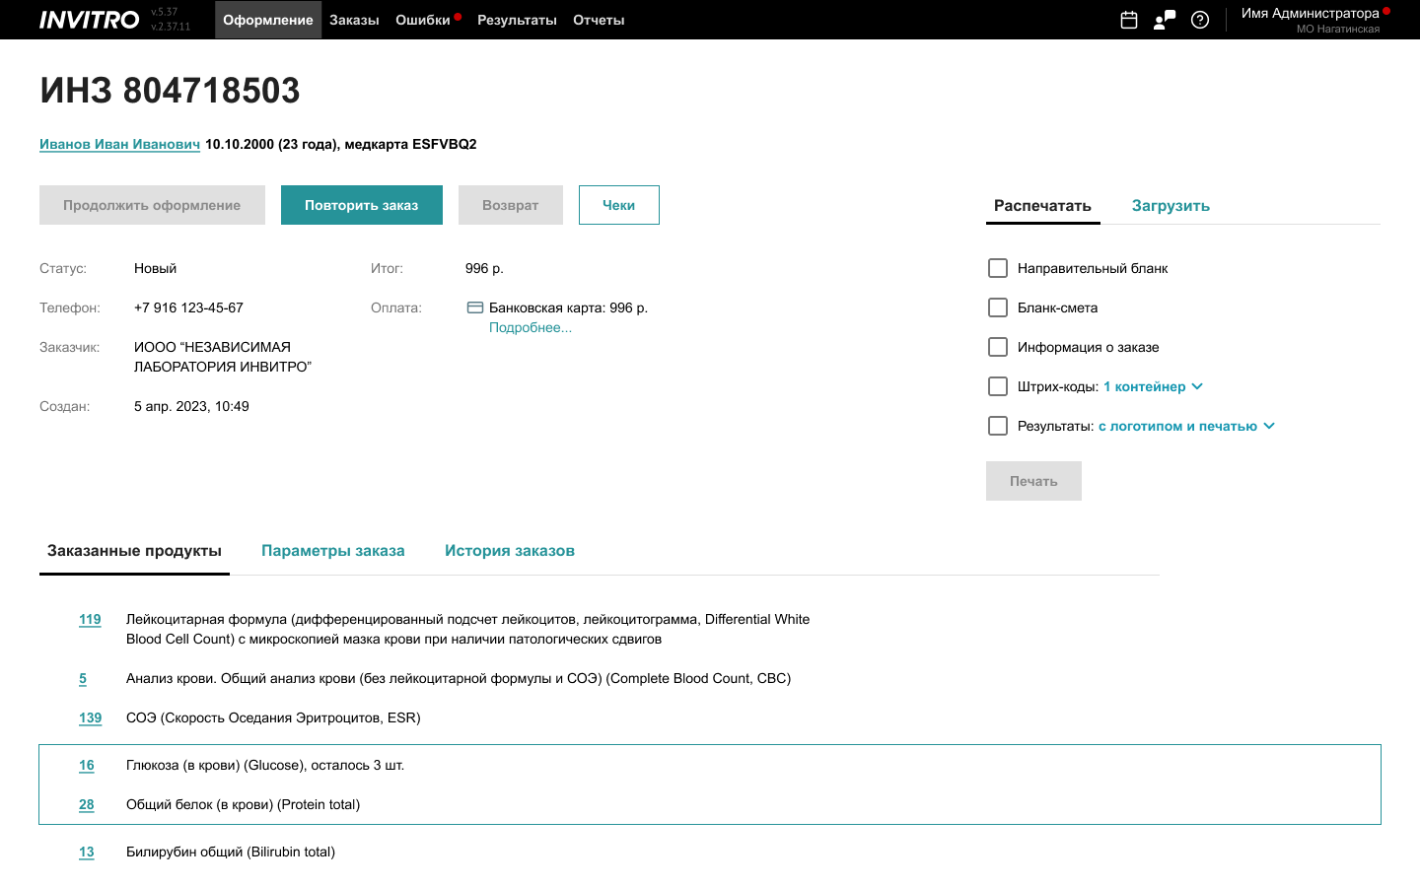Click the Анализ крови. Общий анализ крови row
This screenshot has width=1420, height=887.
tap(459, 678)
